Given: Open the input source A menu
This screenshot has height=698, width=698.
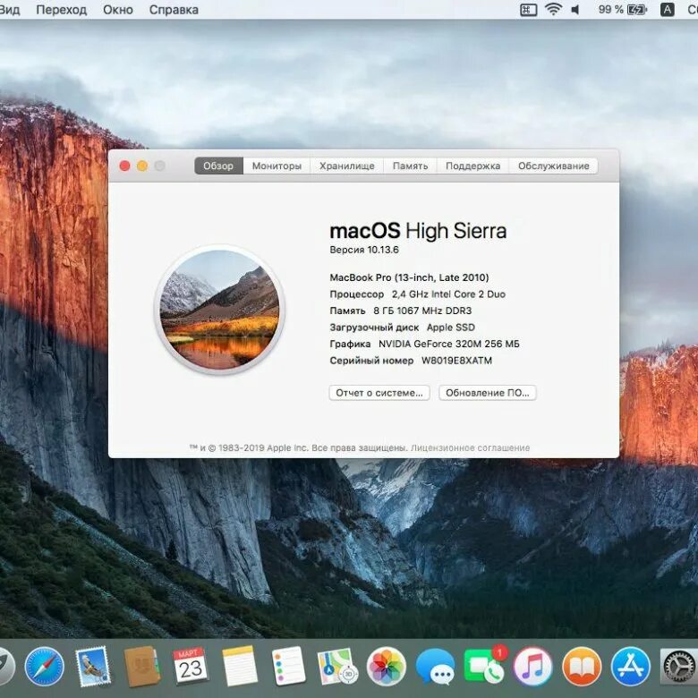Looking at the screenshot, I should point(667,9).
